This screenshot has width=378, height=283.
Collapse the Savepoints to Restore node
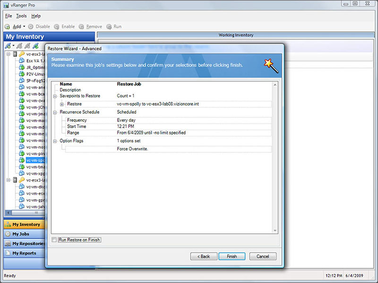pyautogui.click(x=55, y=96)
